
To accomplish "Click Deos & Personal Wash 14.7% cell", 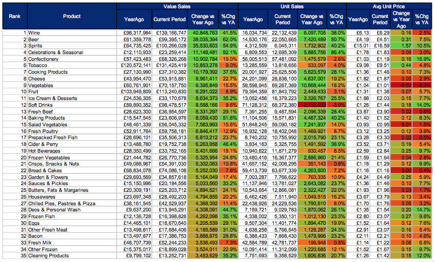I will click(x=422, y=210).
